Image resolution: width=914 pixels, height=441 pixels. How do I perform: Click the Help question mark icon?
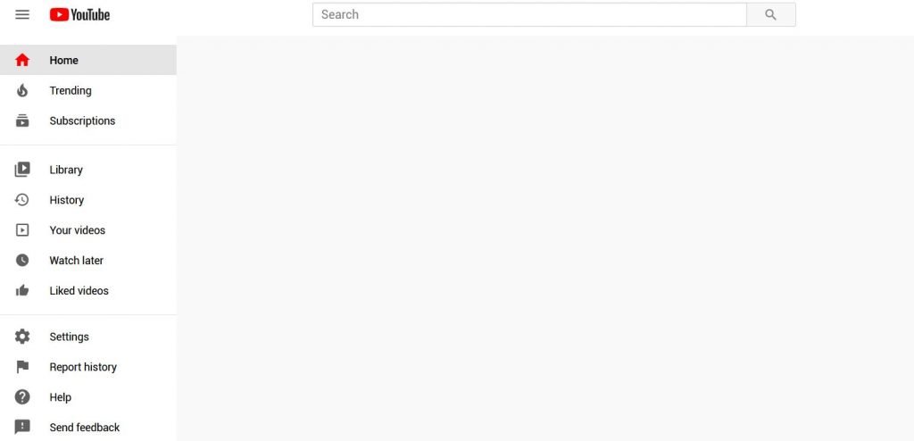22,397
